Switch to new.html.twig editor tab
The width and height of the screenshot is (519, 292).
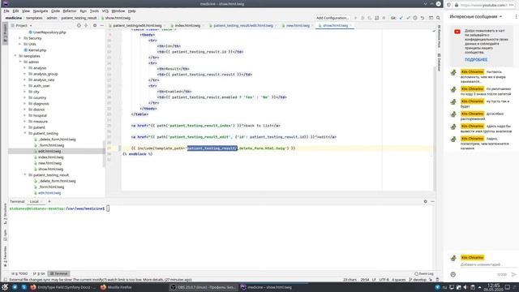298,25
